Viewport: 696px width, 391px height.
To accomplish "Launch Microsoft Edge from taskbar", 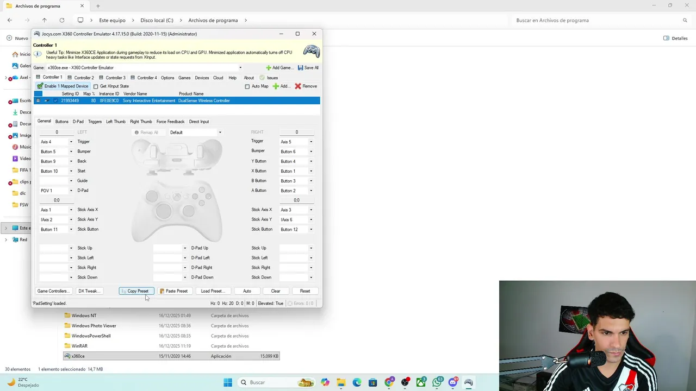I will coord(357,382).
